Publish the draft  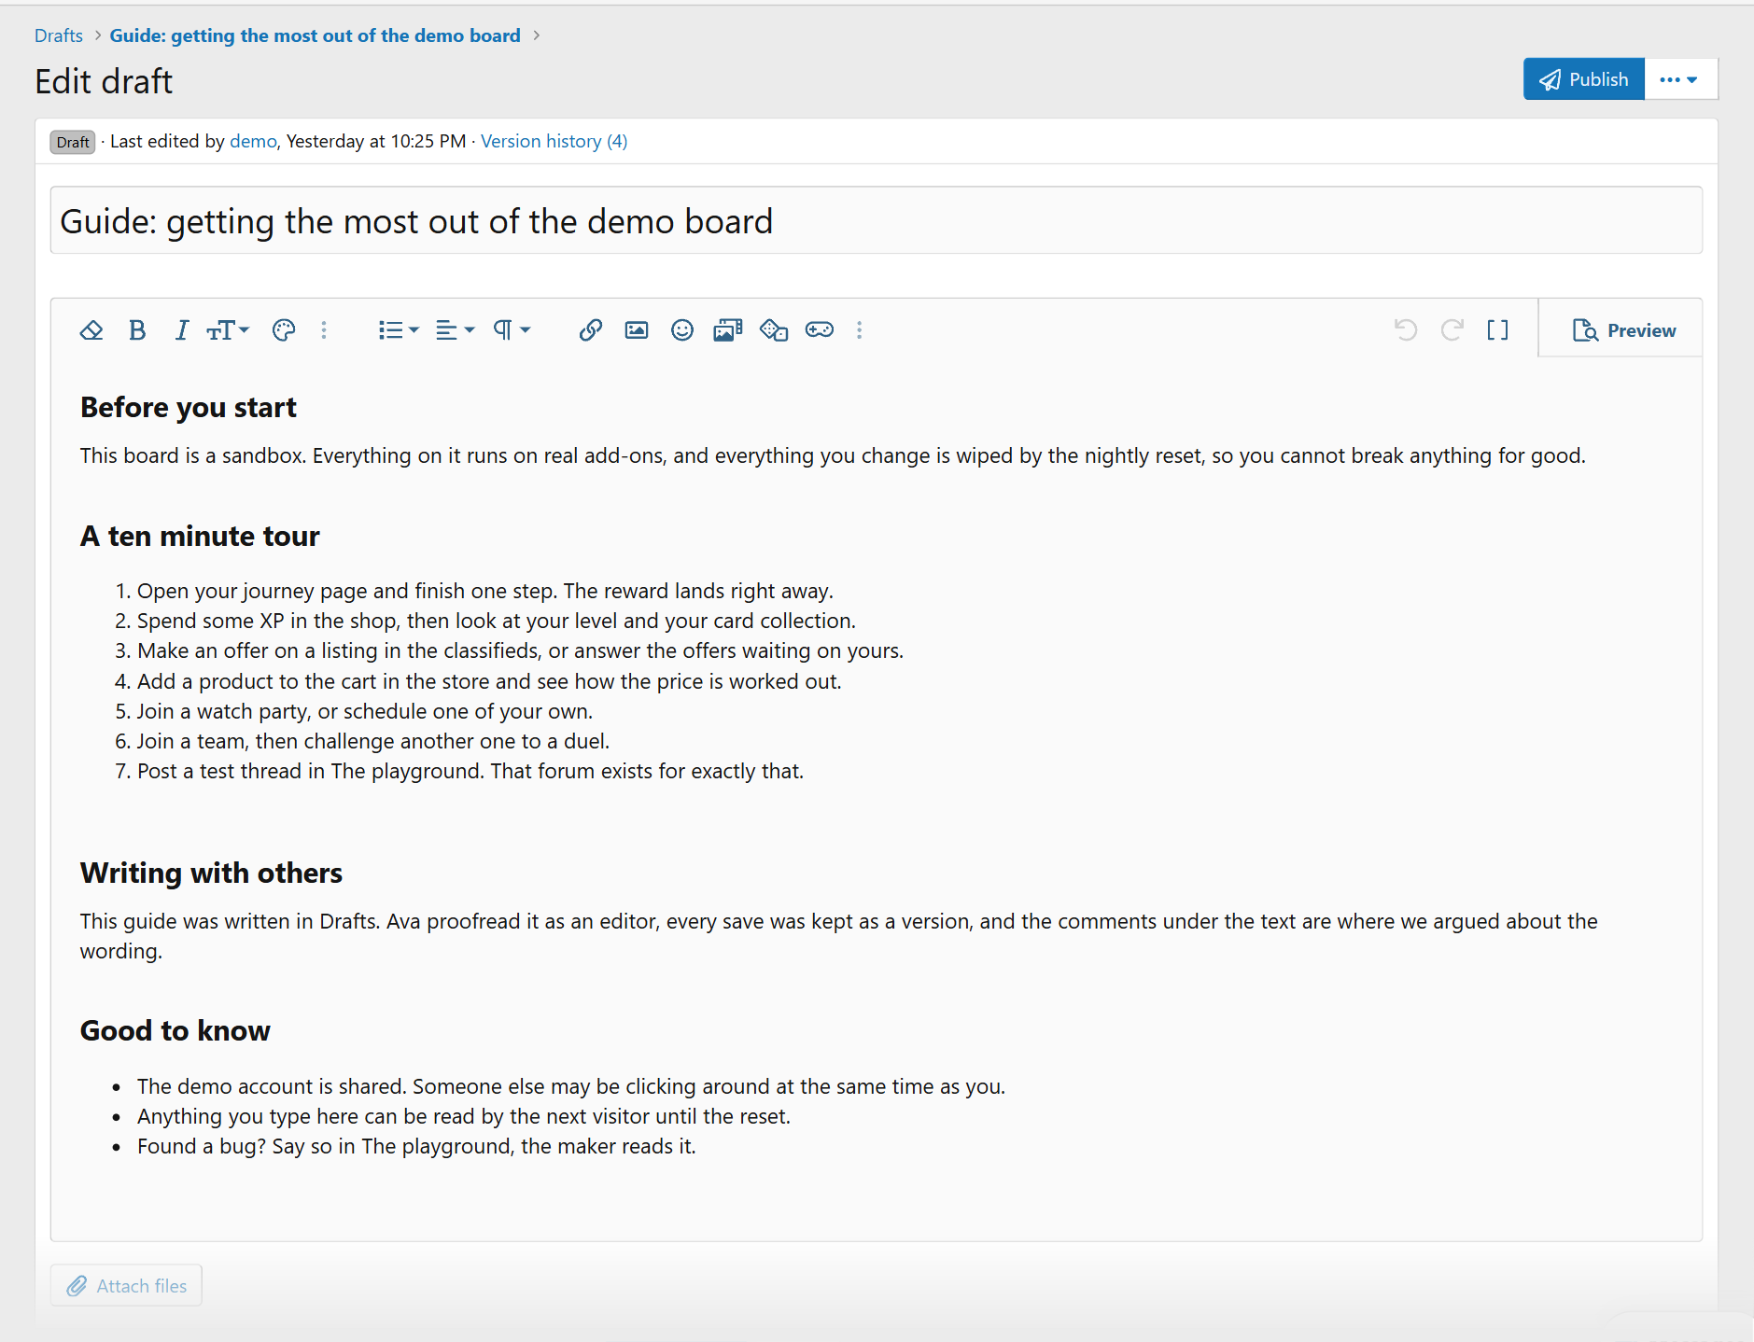pos(1584,79)
